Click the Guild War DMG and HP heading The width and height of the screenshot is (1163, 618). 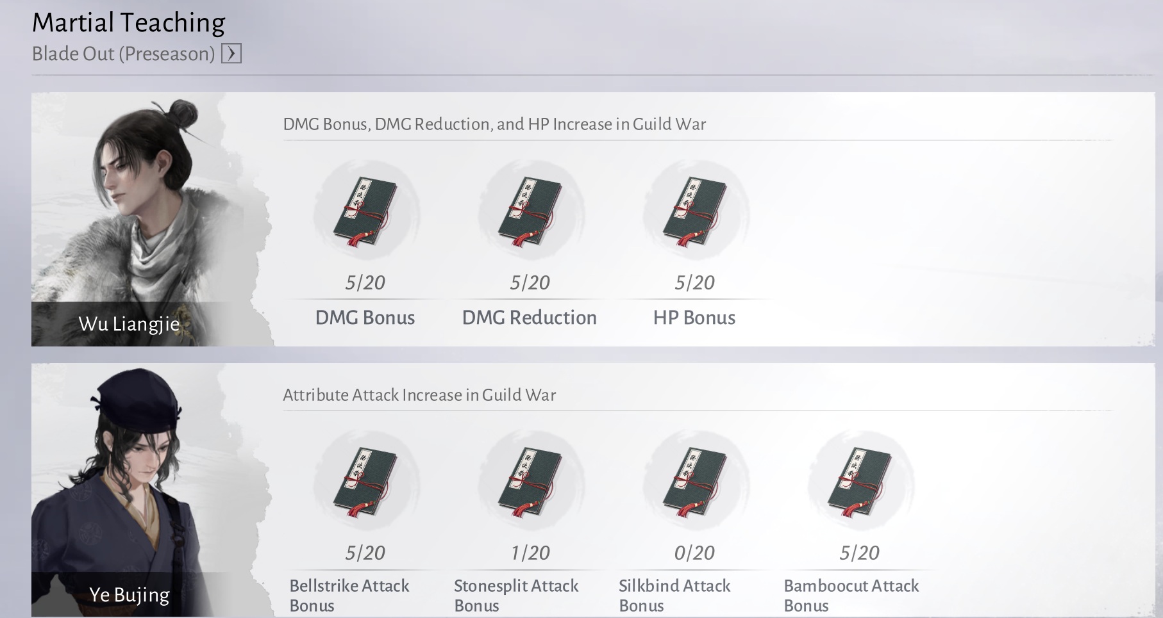point(494,124)
